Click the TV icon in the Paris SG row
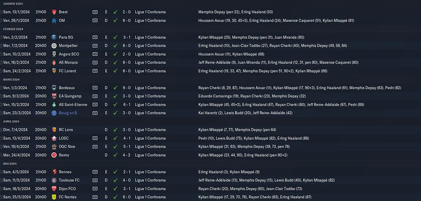 (x=95, y=37)
